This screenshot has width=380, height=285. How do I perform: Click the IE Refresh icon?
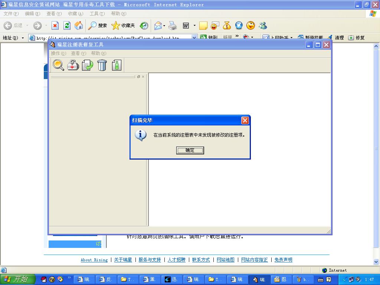67,26
